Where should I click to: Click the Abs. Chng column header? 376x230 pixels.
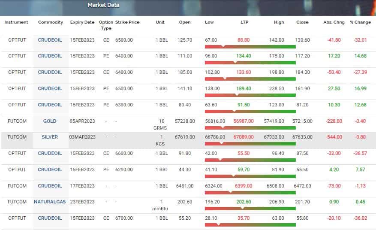pos(334,22)
